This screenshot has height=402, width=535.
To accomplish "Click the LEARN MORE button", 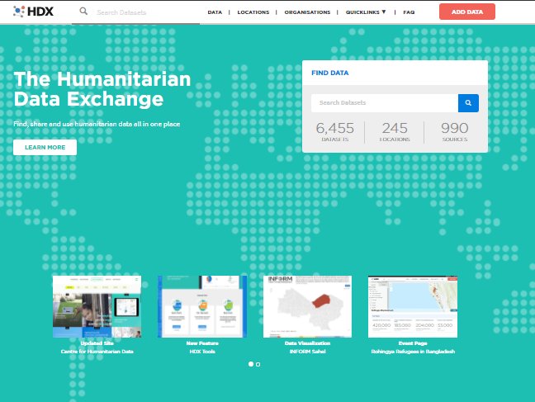I will [45, 147].
